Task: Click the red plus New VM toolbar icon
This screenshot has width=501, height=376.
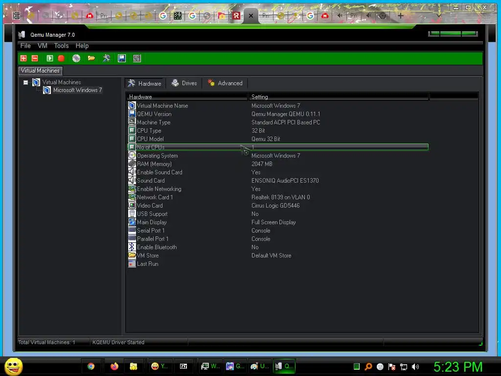Action: point(23,58)
